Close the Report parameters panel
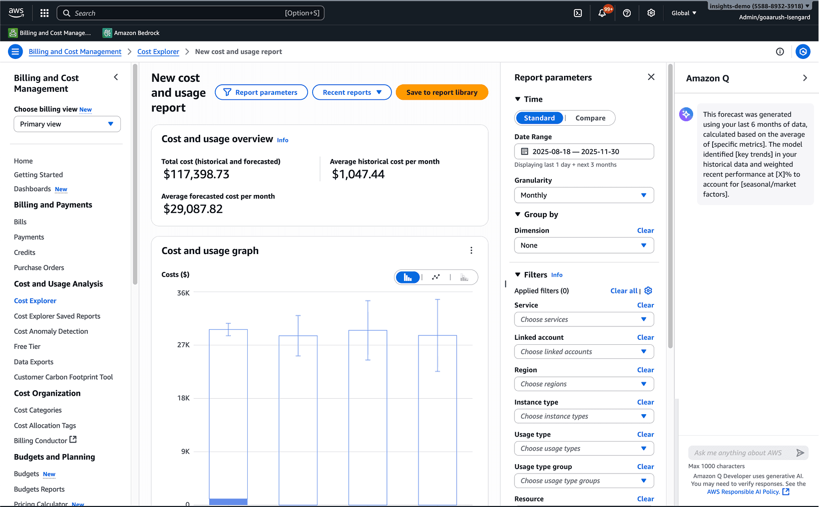This screenshot has height=507, width=819. 651,77
